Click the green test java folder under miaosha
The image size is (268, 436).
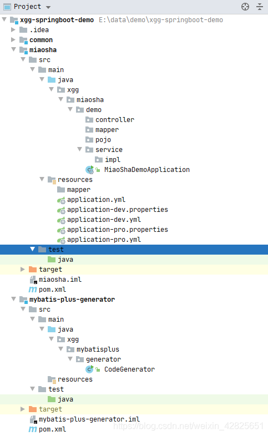coord(52,260)
